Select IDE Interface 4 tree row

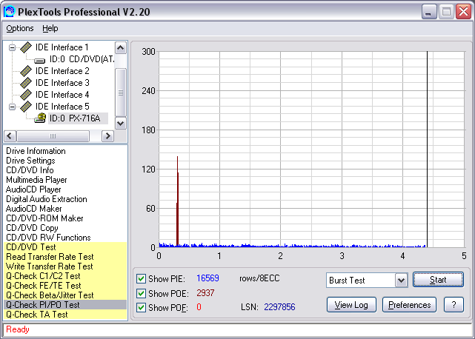coord(62,95)
